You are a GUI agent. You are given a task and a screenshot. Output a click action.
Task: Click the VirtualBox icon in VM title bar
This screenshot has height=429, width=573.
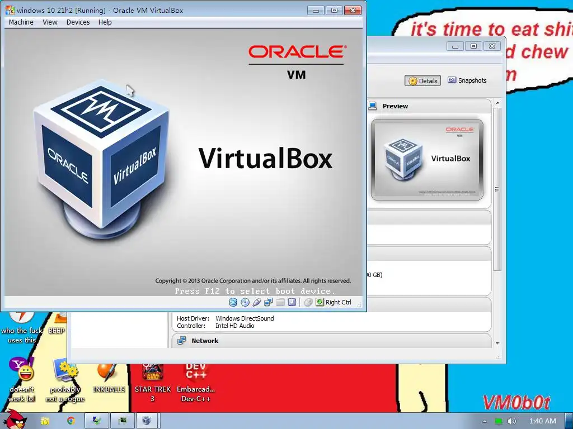click(10, 10)
